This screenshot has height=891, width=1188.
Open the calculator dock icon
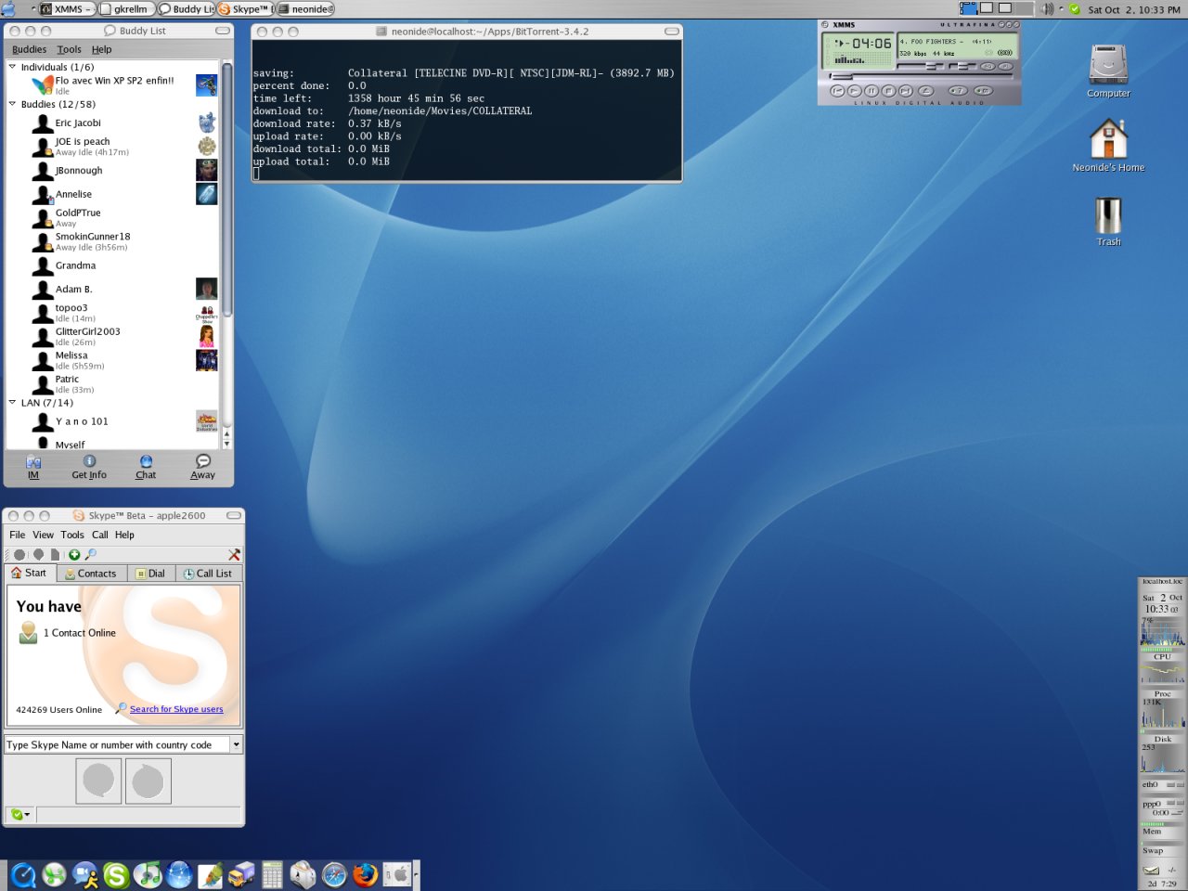272,874
